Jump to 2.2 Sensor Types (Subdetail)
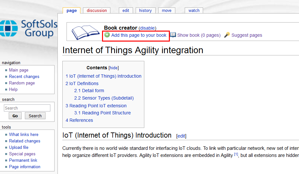 click(104, 98)
